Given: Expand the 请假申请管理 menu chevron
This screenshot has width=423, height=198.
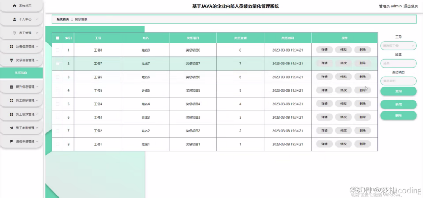Looking at the screenshot, I should click(37, 141).
